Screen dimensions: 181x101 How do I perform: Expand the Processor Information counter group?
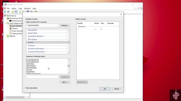(66, 49)
